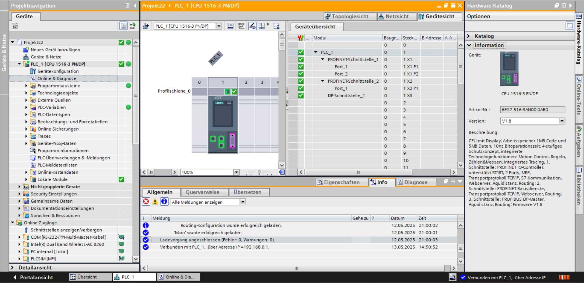The image size is (584, 283).
Task: Open the 100% zoom level dropdown
Action: [x=236, y=172]
